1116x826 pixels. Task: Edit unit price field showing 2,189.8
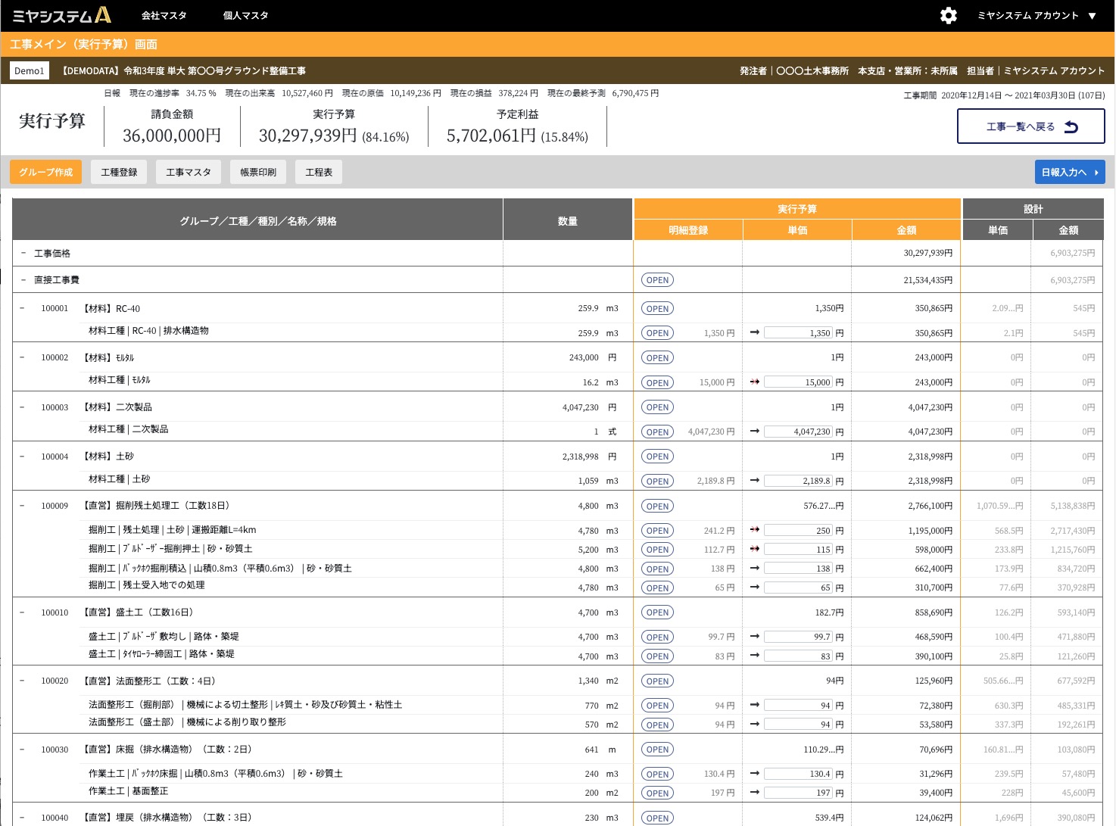pyautogui.click(x=799, y=480)
